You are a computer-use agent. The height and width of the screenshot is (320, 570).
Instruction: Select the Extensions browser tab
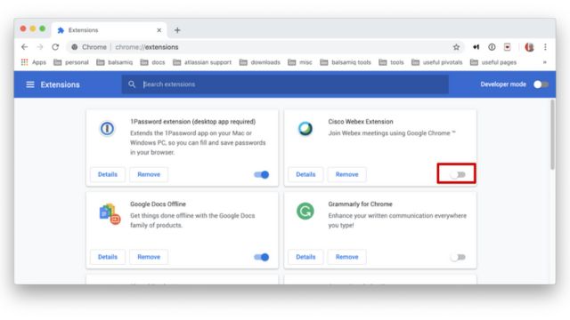(x=109, y=30)
